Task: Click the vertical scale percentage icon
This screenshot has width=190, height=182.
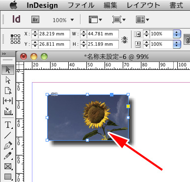Action: (137, 44)
